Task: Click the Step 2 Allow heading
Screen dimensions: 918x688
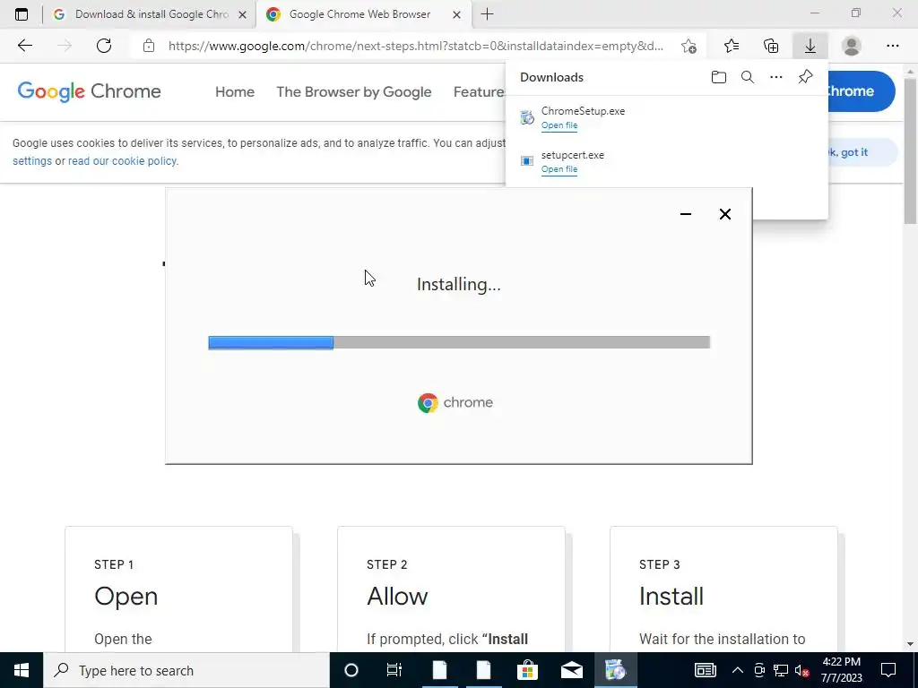Action: (397, 596)
